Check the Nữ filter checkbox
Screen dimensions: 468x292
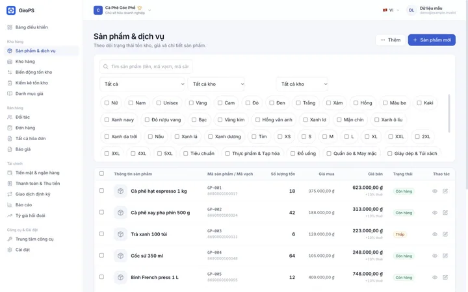[x=107, y=103]
